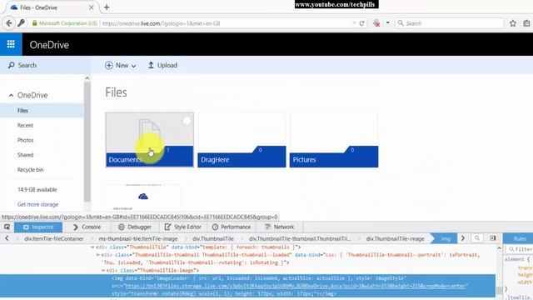The width and height of the screenshot is (533, 300).
Task: Click Get more storage link
Action: [37, 204]
